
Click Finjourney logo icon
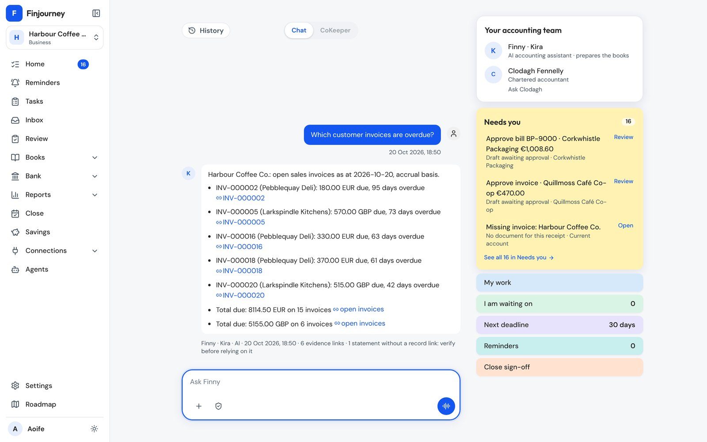(x=14, y=13)
